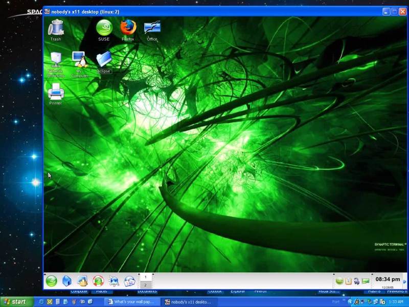Viewport: 409px width, 307px height.
Task: Open the Printer desktop icon
Action: pyautogui.click(x=56, y=93)
